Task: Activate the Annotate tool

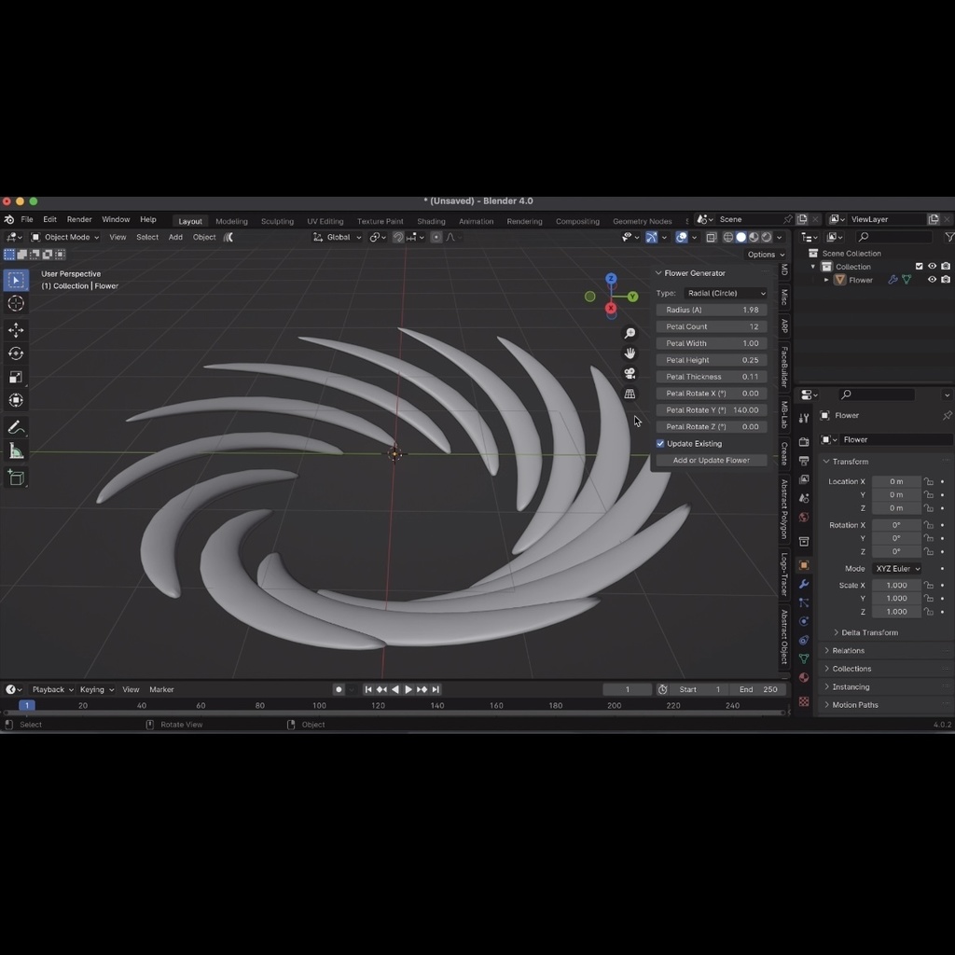Action: [x=15, y=426]
